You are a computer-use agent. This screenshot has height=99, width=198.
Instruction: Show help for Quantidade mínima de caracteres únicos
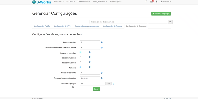pyautogui.click(x=102, y=48)
